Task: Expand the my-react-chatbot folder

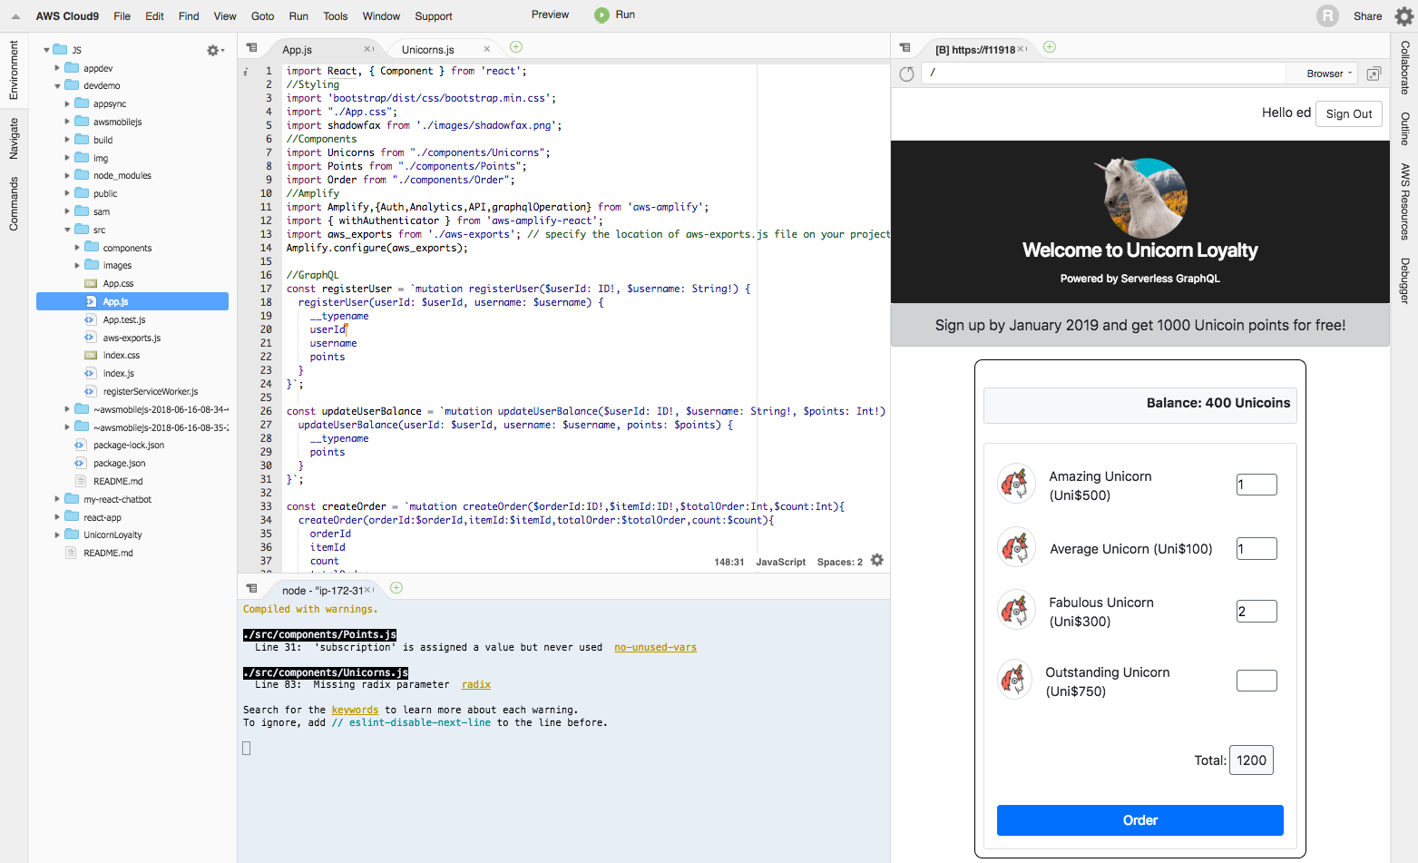Action: (57, 499)
